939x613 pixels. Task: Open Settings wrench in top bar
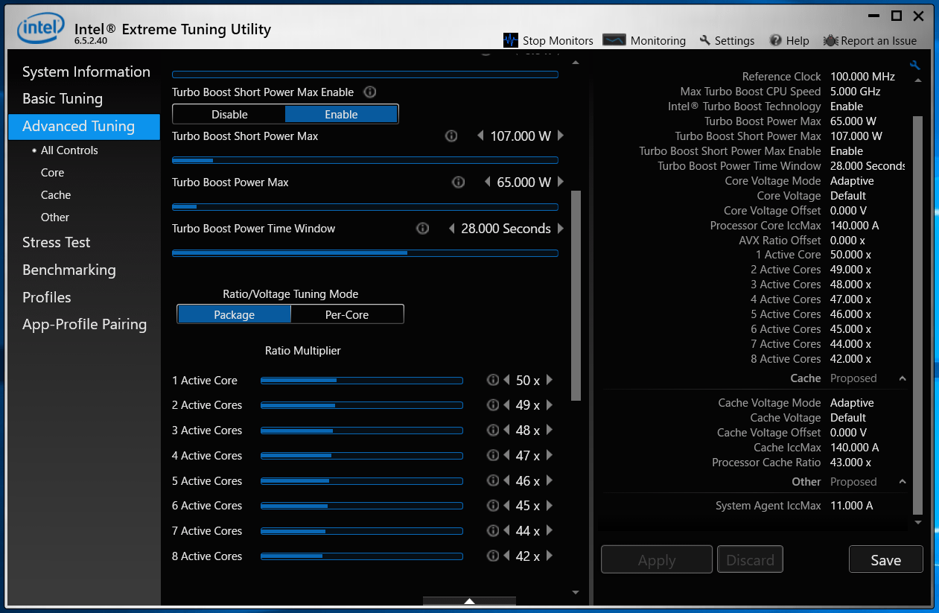tap(705, 40)
